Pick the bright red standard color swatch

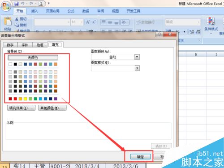pos(15,99)
